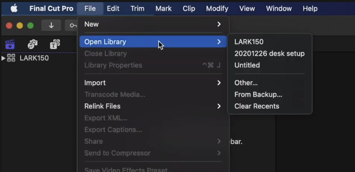Open the Help menu
Viewport: 355px width, 172px height.
tap(310, 9)
